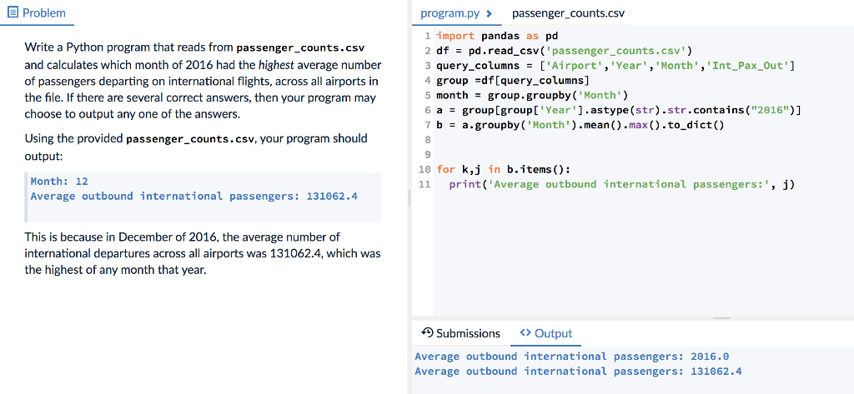
Task: Open the passenger_counts.csv file tab
Action: (568, 13)
